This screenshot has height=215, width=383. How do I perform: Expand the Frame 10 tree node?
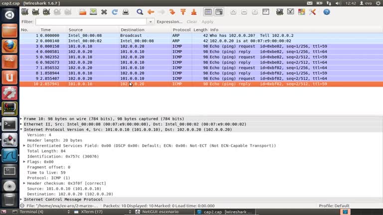click(x=21, y=119)
